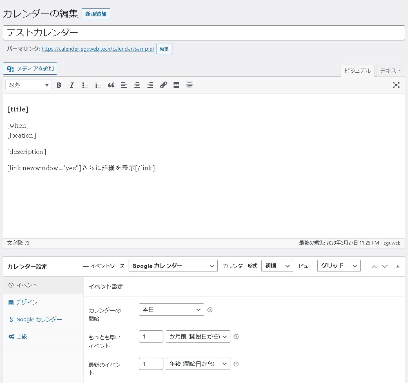Expand the ビュー dropdown set to グリッド

(x=339, y=266)
